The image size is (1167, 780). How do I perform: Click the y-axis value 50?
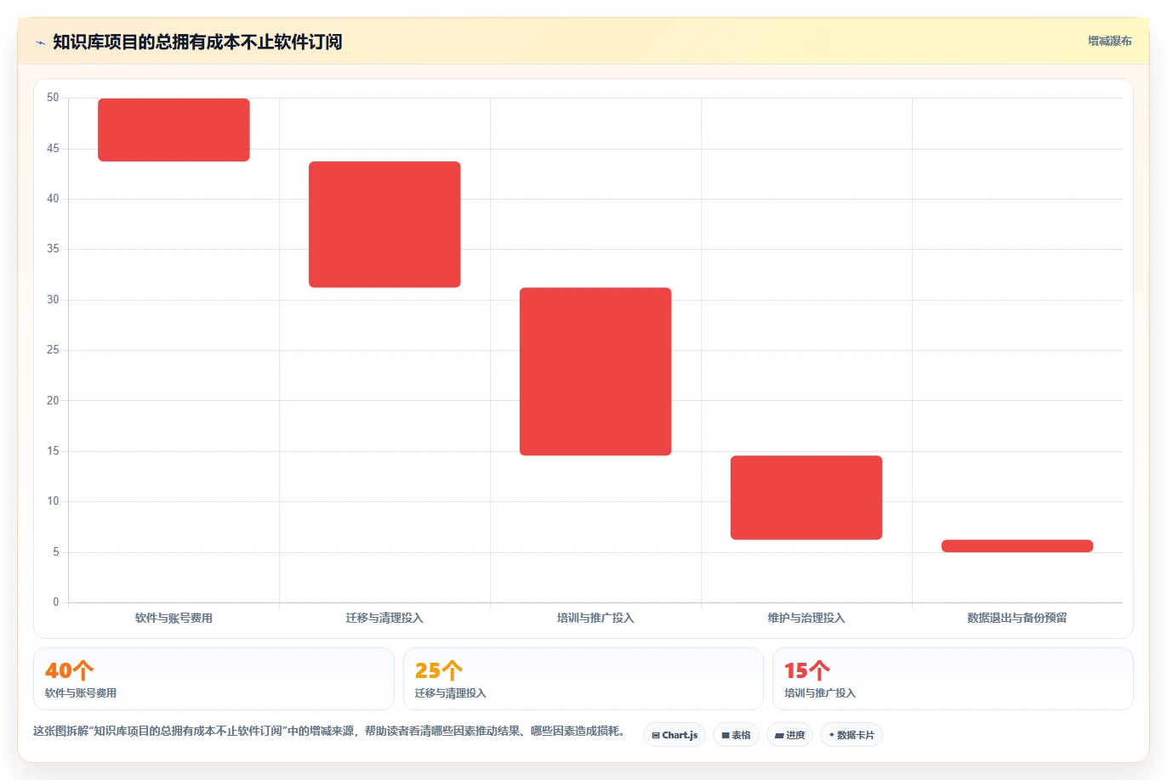pos(53,98)
